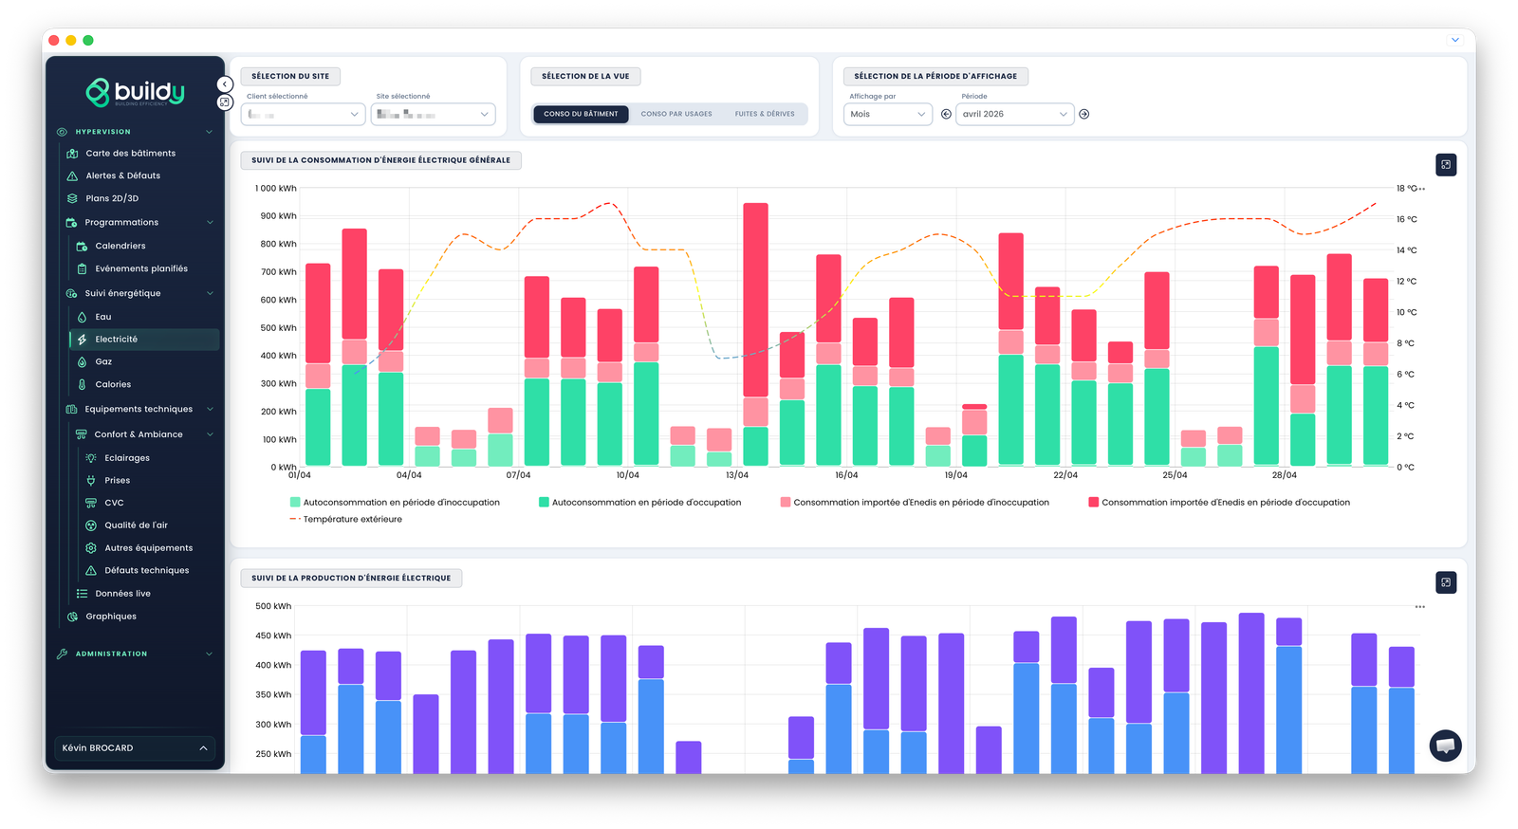Image resolution: width=1518 pixels, height=829 pixels.
Task: Go to next period with the right arrow
Action: [1084, 114]
